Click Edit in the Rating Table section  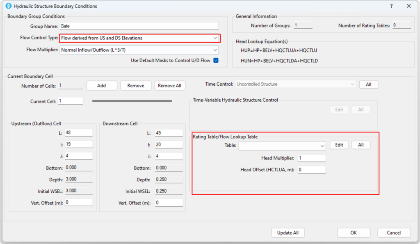click(339, 145)
